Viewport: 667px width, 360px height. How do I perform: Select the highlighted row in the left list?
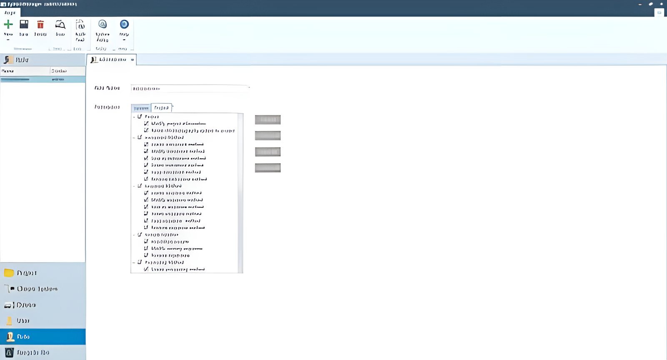[x=43, y=79]
